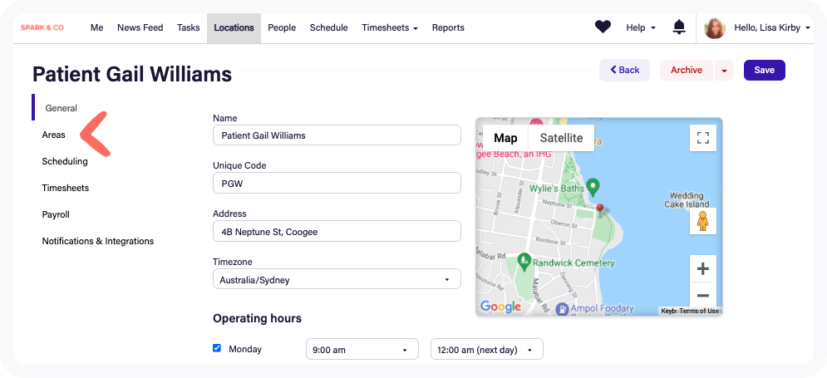The image size is (827, 378).
Task: Select the Map view type button
Action: 505,138
